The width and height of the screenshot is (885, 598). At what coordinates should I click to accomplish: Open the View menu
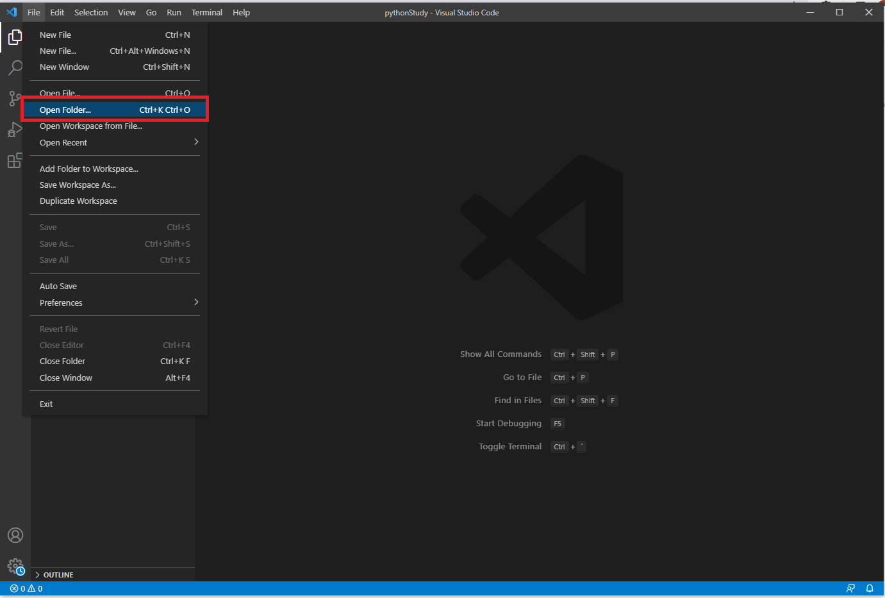(127, 12)
